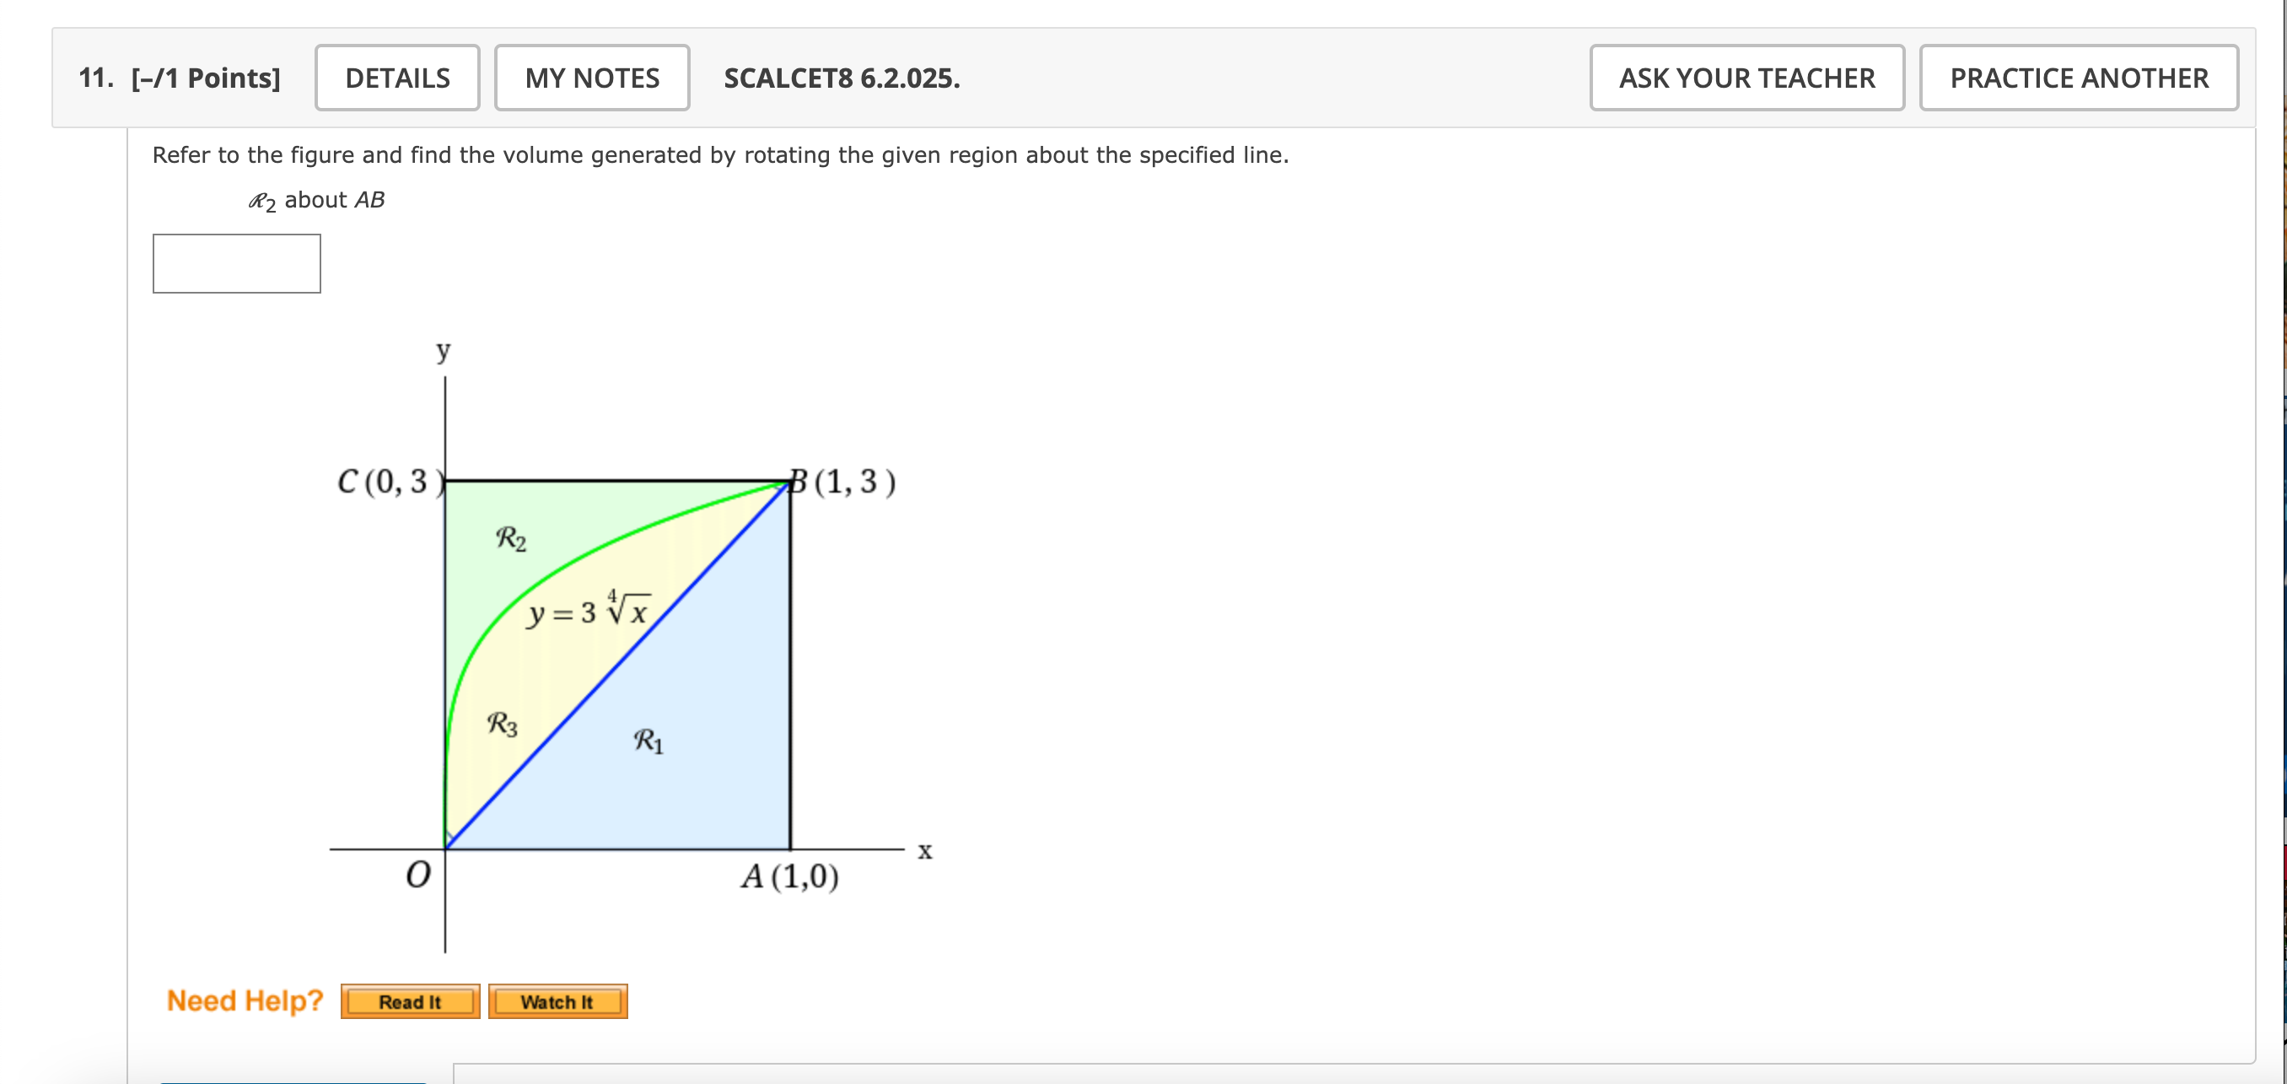Open MY NOTES for this question
The image size is (2287, 1084).
(x=590, y=78)
